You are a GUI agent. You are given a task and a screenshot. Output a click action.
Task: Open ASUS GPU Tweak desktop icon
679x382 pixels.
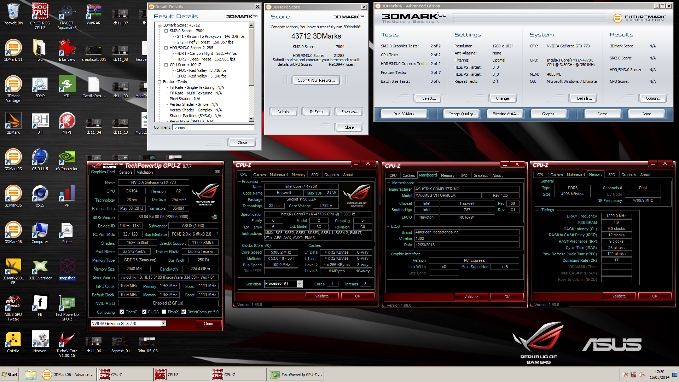(13, 307)
